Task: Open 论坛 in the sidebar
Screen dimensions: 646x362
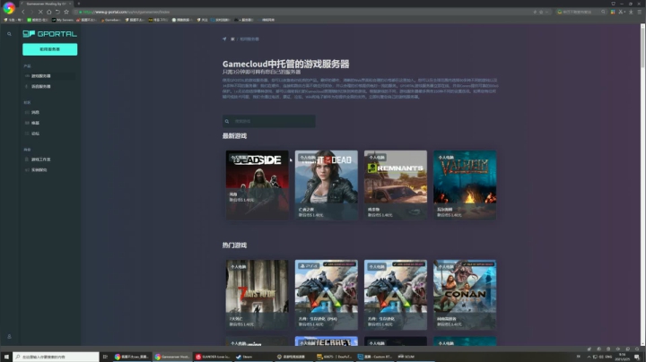Action: [35, 134]
